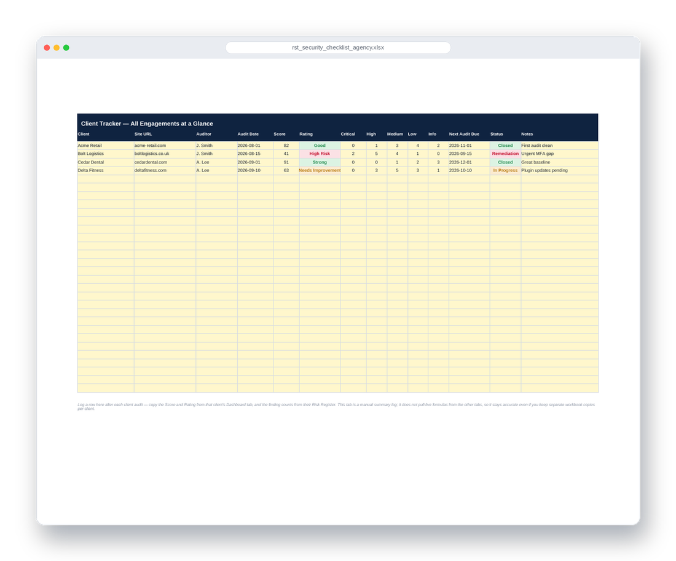Select the score cell showing 91
The height and width of the screenshot is (561, 676).
click(286, 162)
